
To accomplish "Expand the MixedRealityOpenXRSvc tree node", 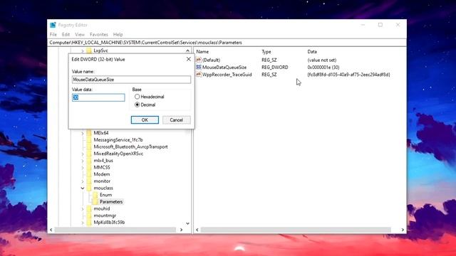I will [x=83, y=154].
